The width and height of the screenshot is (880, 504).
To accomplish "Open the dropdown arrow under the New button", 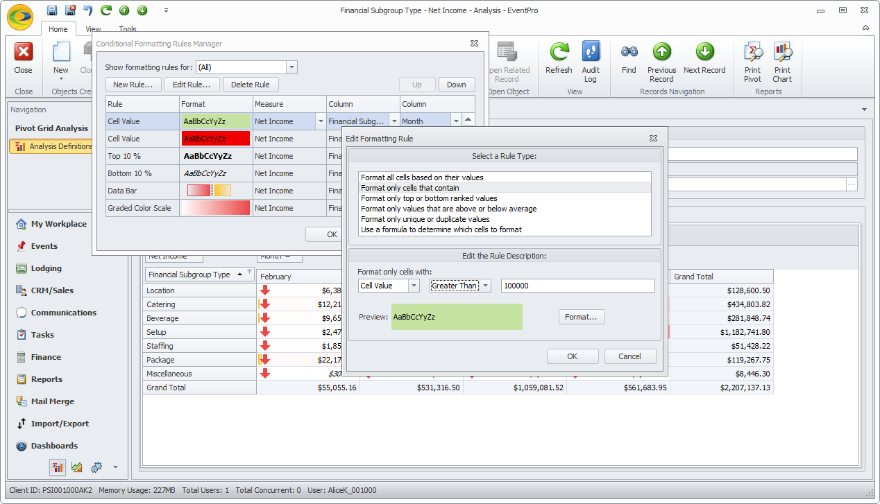I will [61, 79].
